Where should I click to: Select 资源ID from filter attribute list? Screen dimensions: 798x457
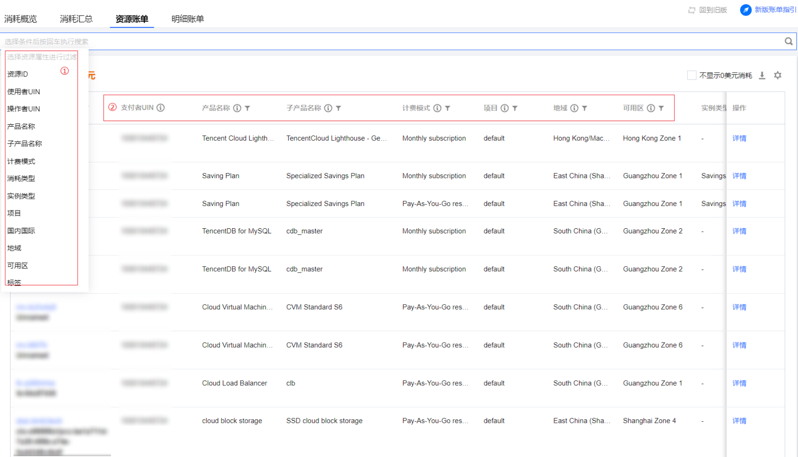[18, 74]
